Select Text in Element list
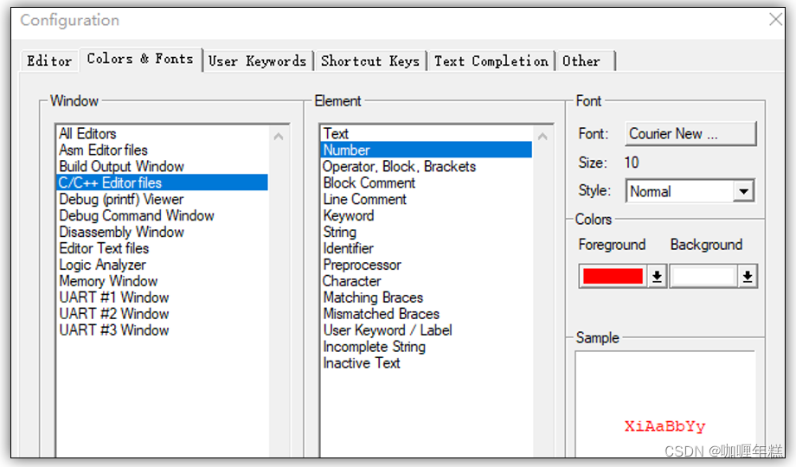The width and height of the screenshot is (796, 467). click(427, 133)
